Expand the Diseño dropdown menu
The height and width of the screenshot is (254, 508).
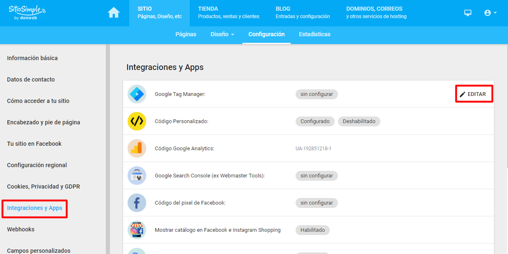[222, 34]
